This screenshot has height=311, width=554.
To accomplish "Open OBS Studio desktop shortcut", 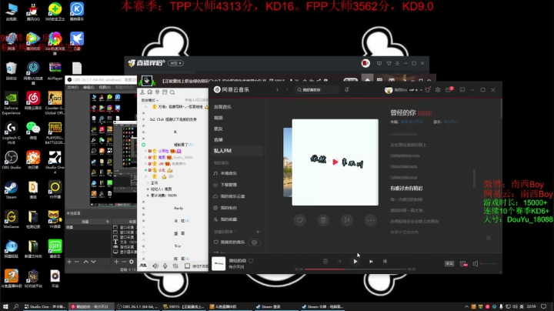I will click(x=12, y=160).
